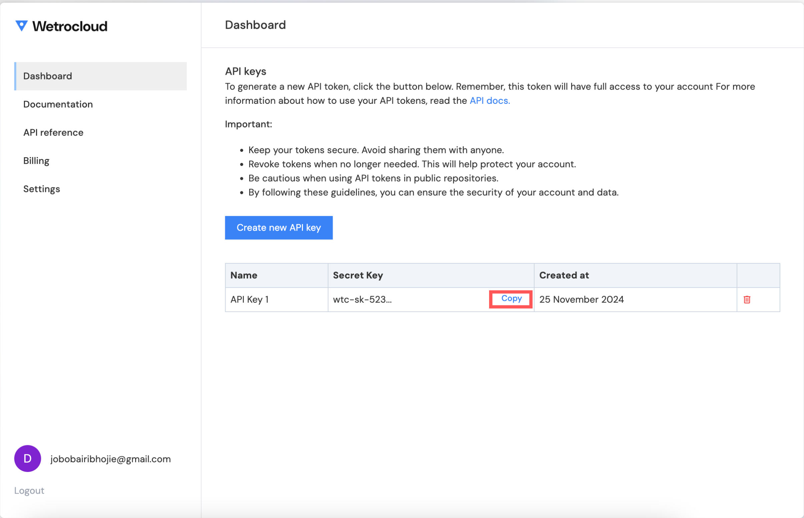Click the purple D user avatar
Screen dimensions: 804x518
[x=28, y=459]
